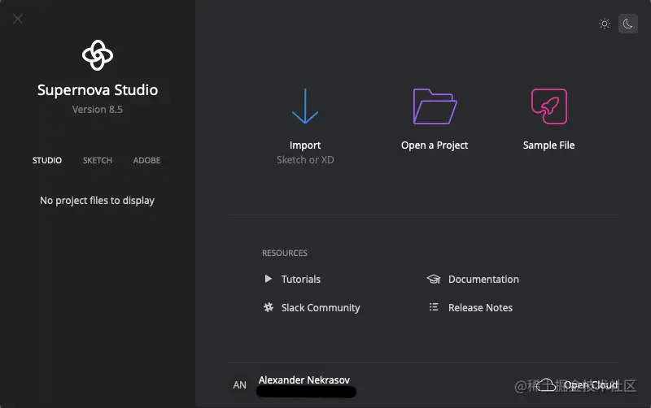
Task: Open the Documentation link
Action: 483,279
